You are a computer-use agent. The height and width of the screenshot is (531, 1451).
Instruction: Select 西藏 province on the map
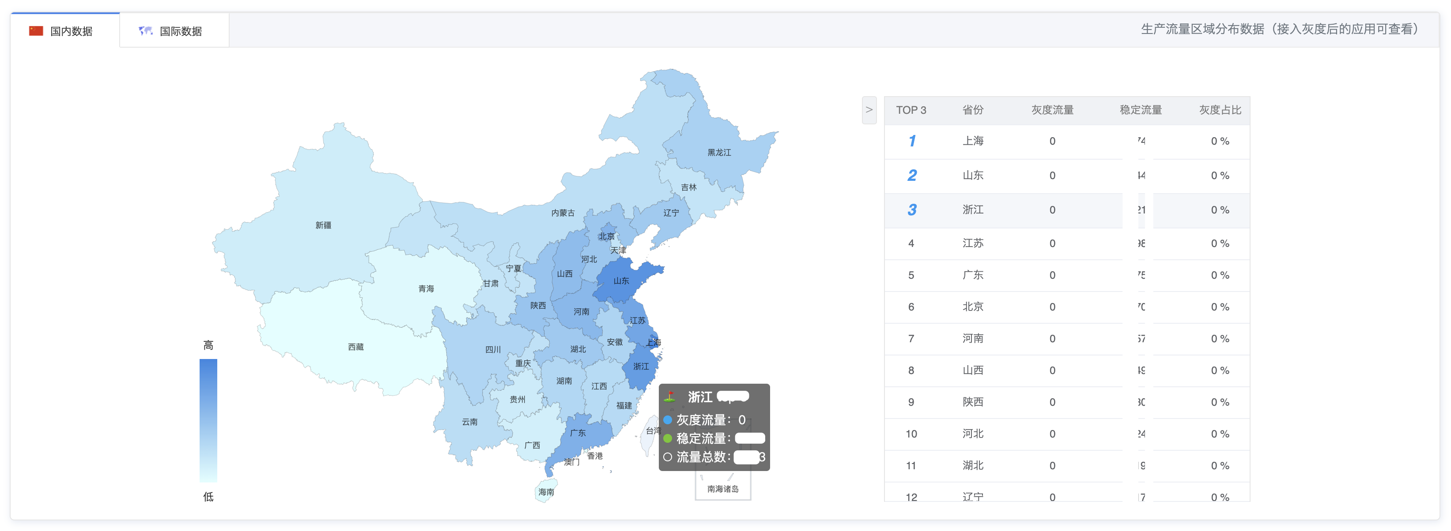point(355,347)
